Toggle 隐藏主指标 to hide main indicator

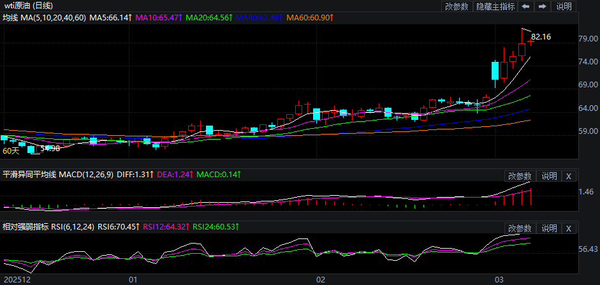coord(495,6)
